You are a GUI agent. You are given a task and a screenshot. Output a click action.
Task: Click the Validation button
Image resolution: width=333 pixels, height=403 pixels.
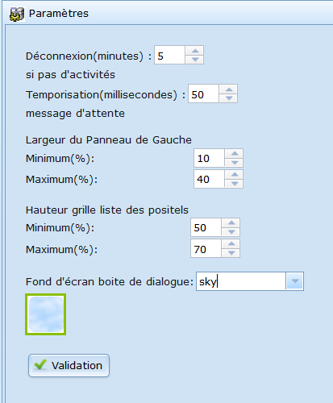pyautogui.click(x=69, y=365)
